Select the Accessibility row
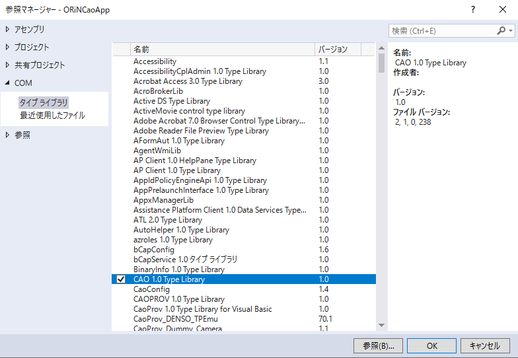 tap(244, 61)
